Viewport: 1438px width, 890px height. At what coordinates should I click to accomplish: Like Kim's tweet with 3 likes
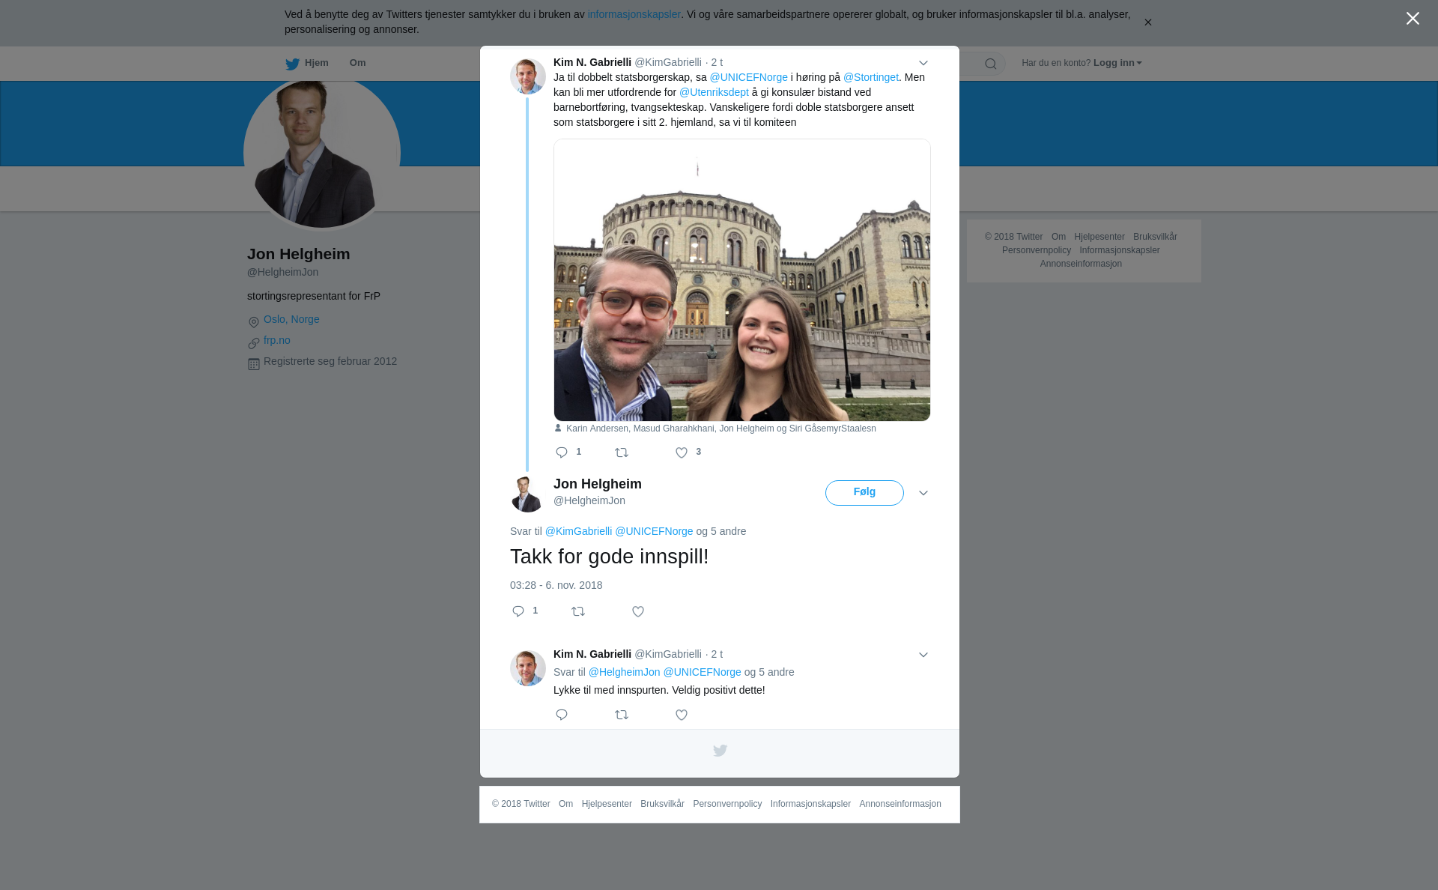tap(682, 452)
